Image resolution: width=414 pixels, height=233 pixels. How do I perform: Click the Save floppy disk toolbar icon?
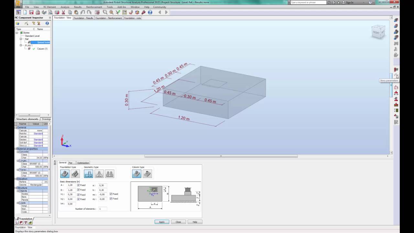(31, 12)
